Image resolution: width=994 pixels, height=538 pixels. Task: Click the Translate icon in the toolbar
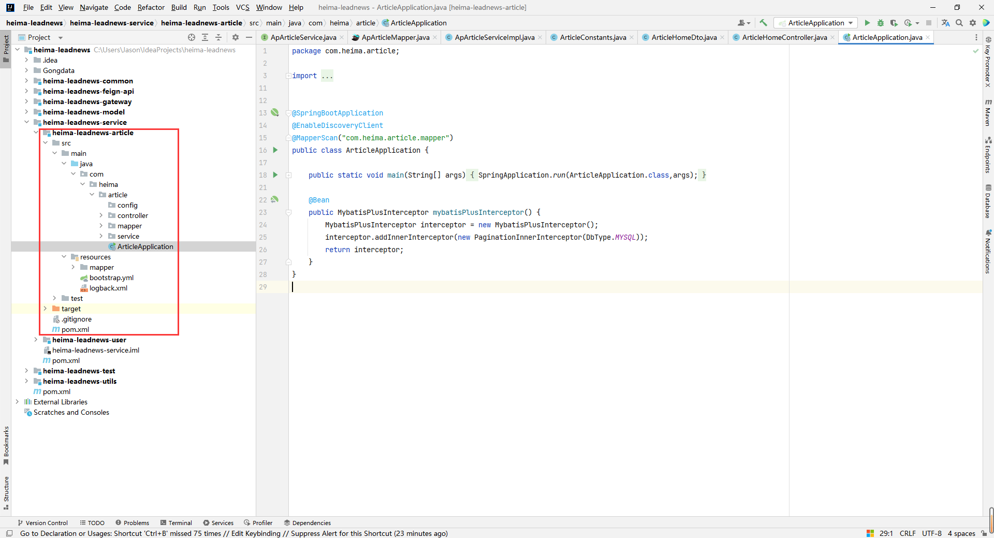point(945,23)
